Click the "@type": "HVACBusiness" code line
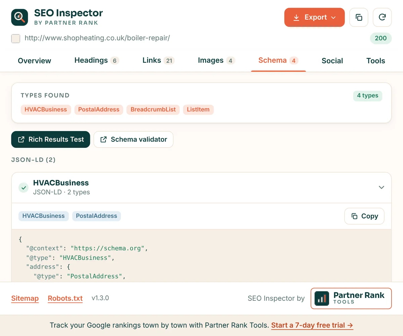403x336 pixels. click(x=71, y=258)
